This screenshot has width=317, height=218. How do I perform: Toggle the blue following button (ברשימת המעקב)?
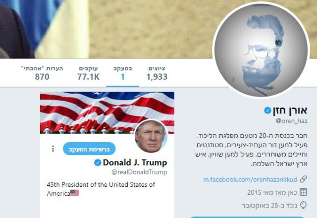point(89,149)
